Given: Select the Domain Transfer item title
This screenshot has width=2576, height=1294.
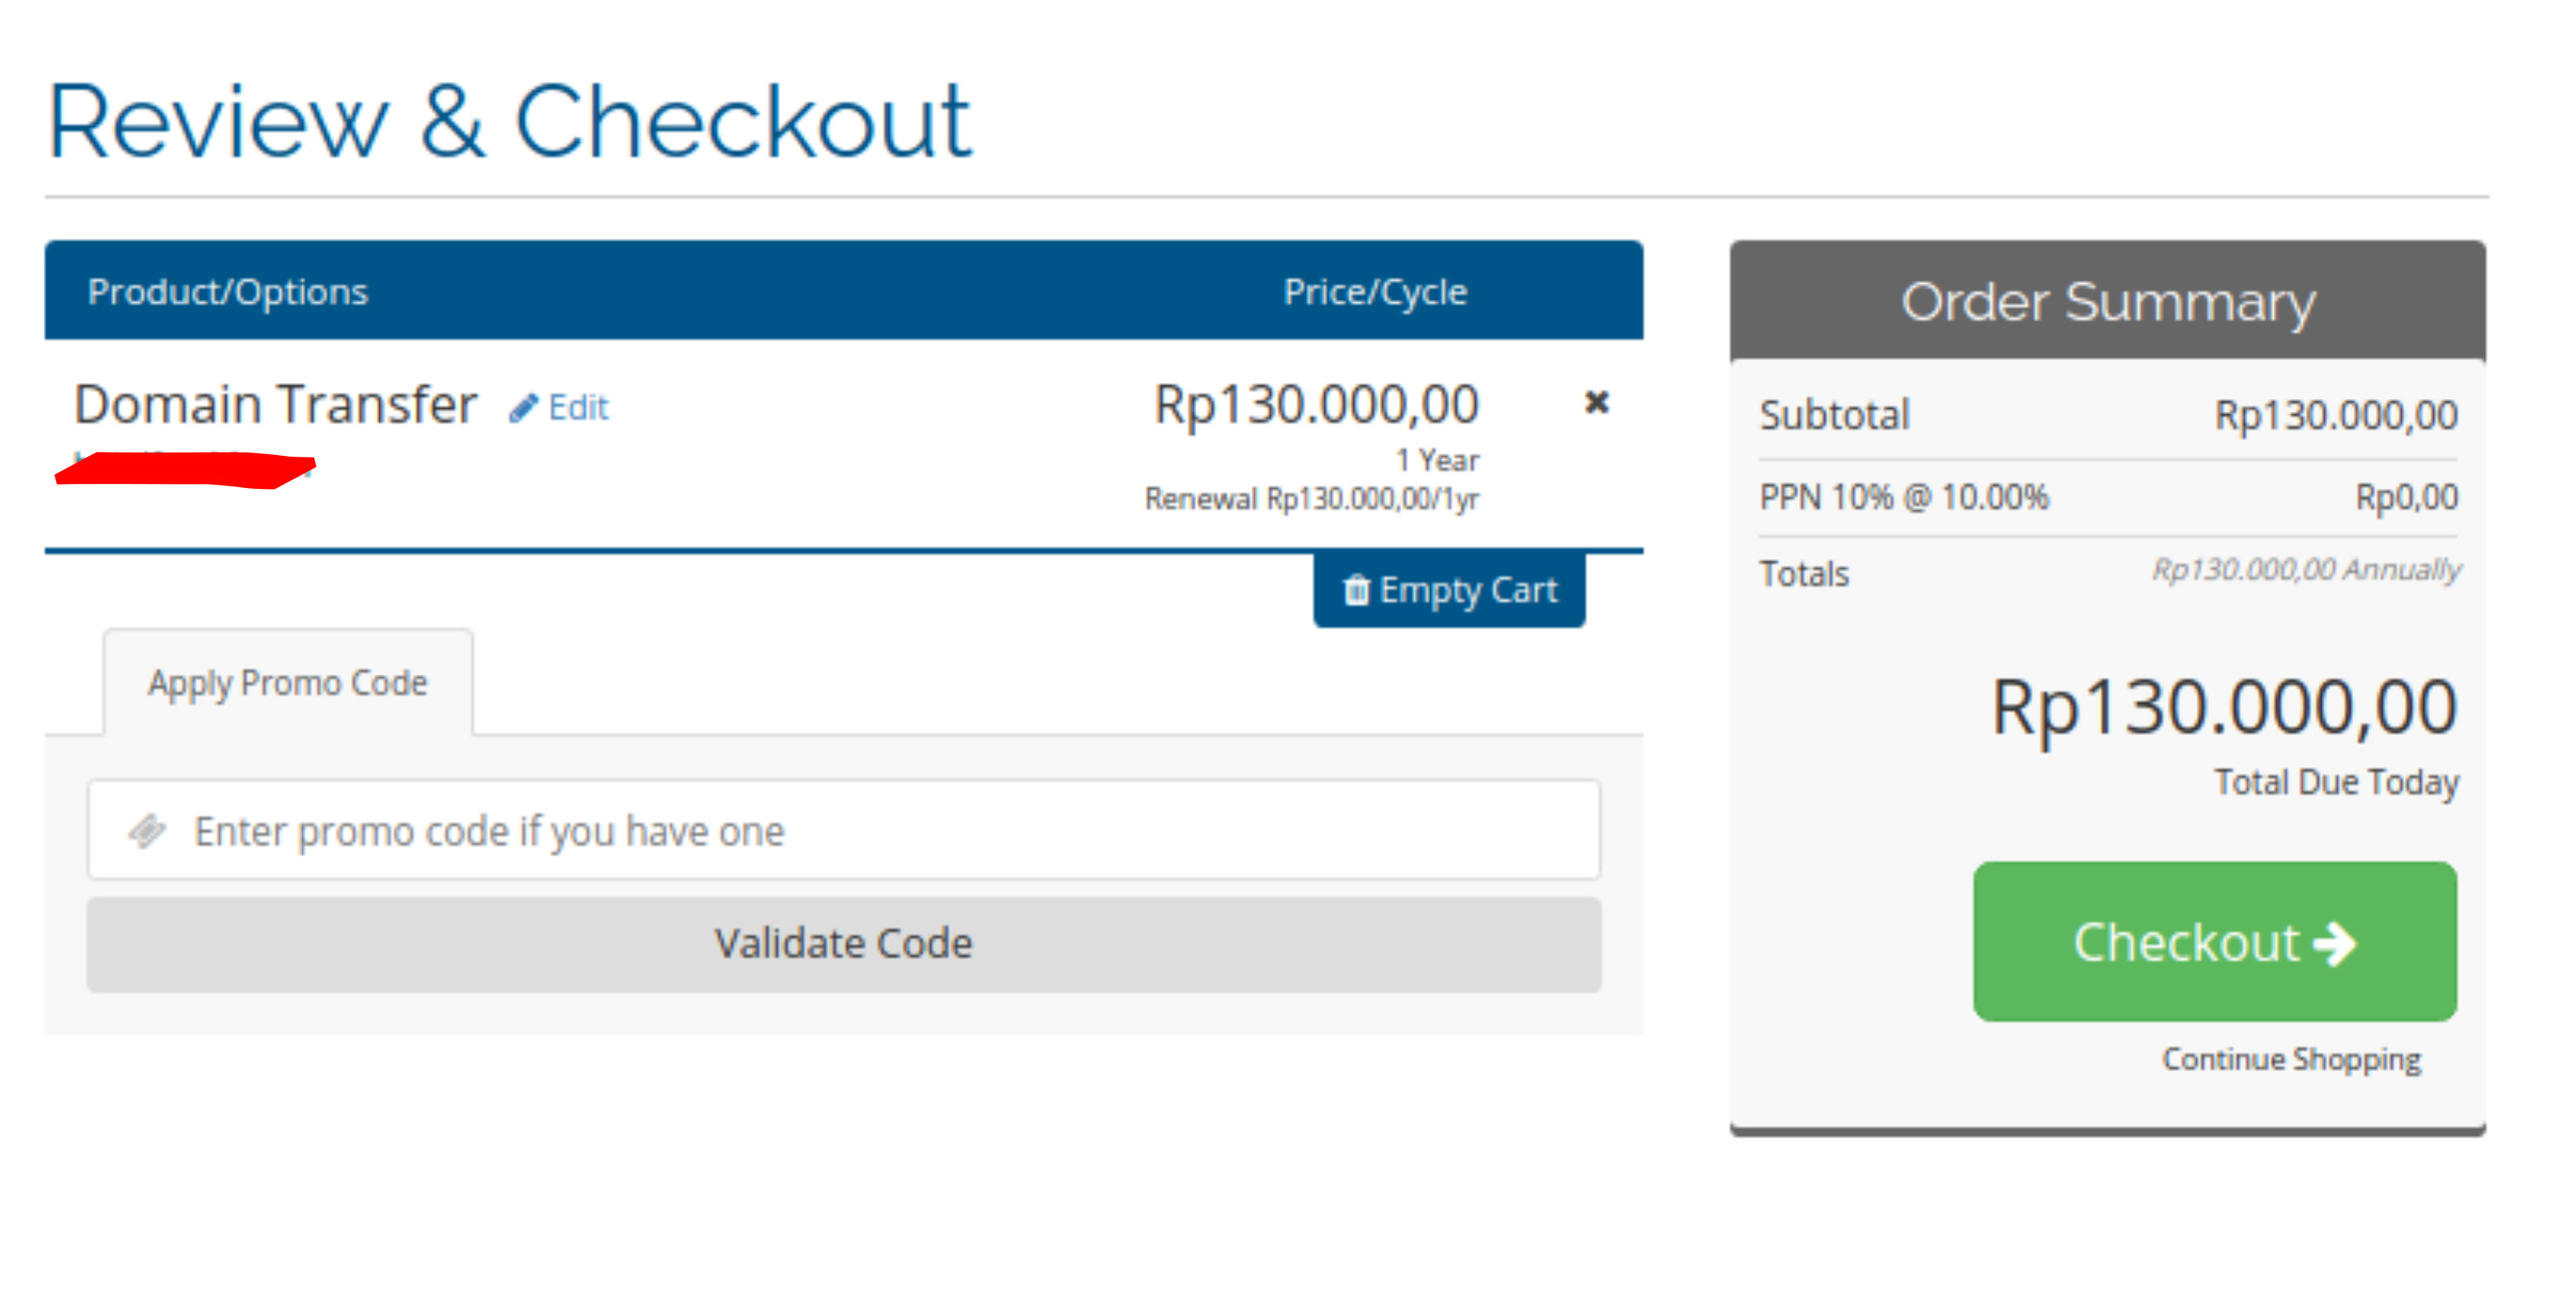Looking at the screenshot, I should point(275,405).
